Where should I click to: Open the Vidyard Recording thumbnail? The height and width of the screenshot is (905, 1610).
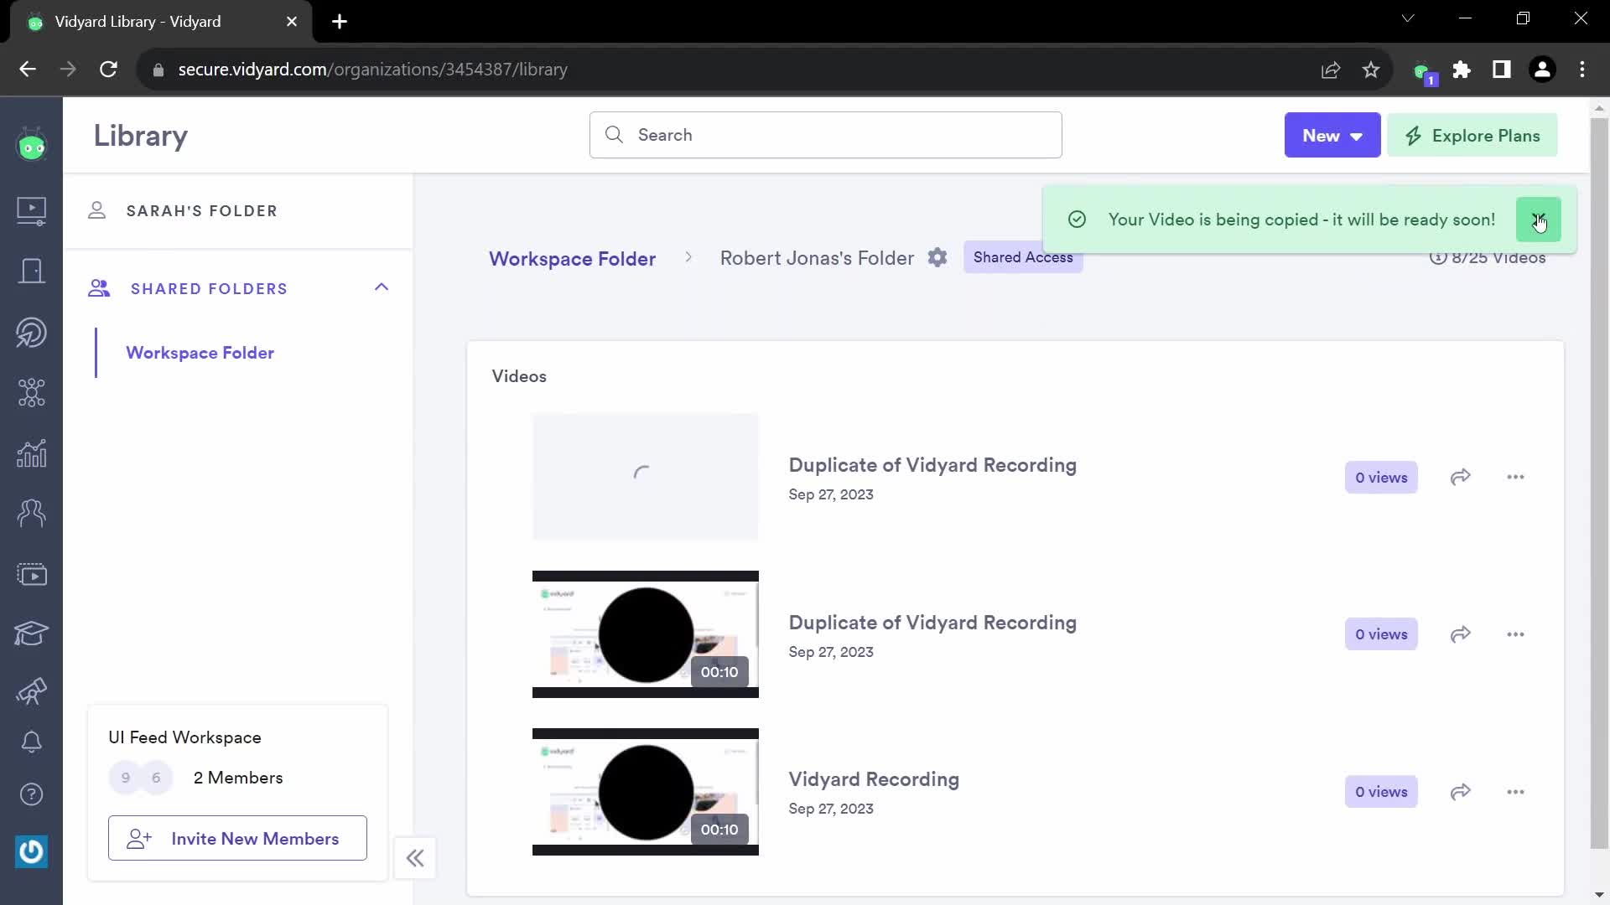[x=645, y=792]
